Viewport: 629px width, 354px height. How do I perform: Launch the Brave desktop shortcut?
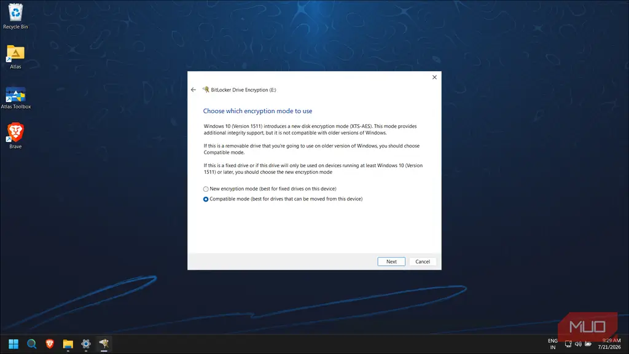15,136
